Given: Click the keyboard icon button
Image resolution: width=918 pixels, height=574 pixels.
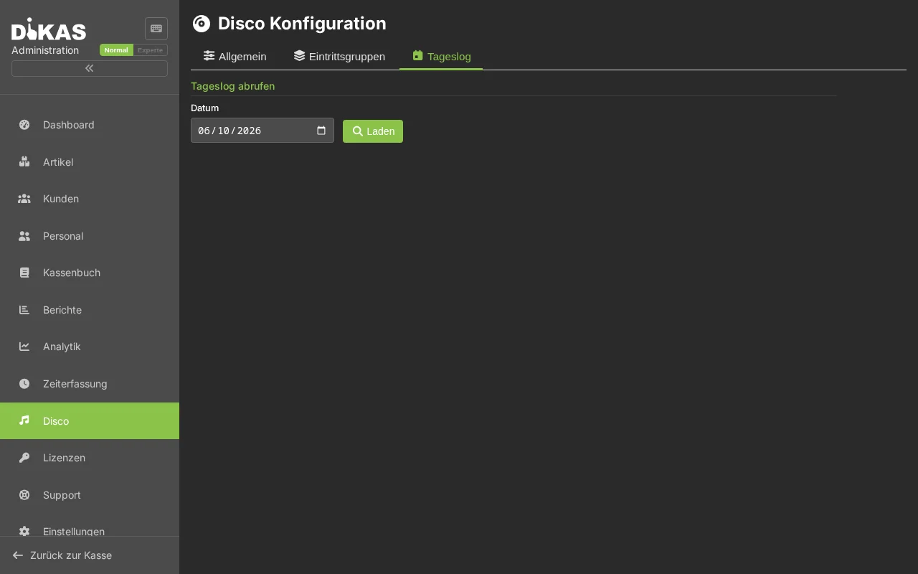Looking at the screenshot, I should (156, 29).
